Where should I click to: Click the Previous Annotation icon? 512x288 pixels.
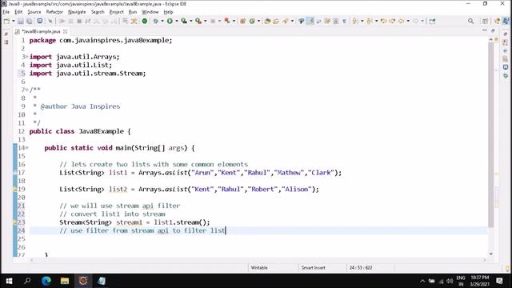click(x=370, y=22)
